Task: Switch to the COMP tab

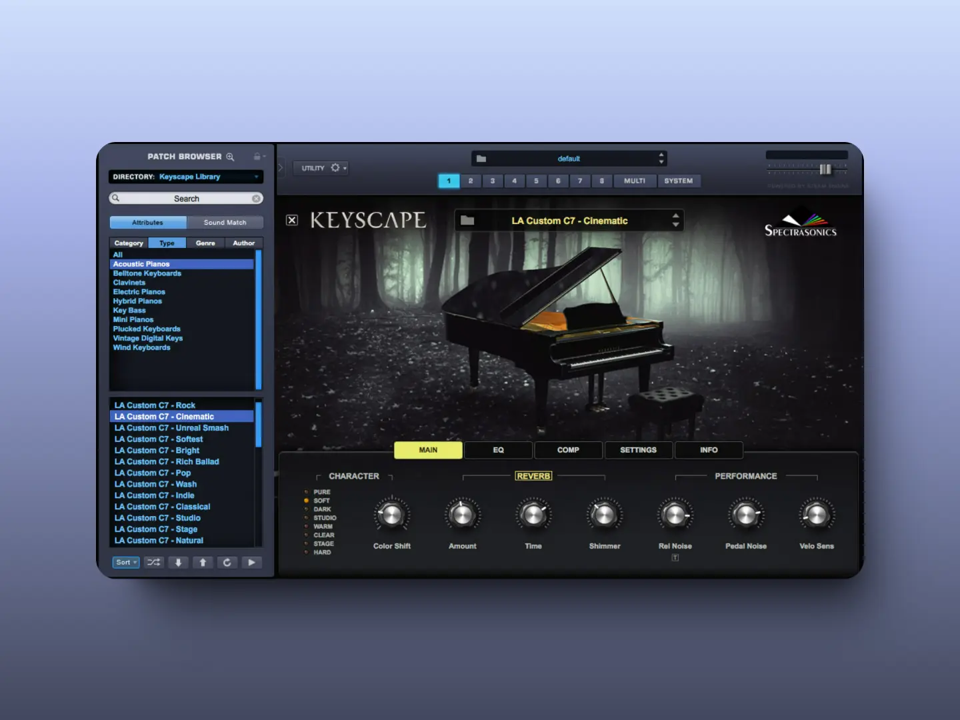Action: (x=568, y=450)
